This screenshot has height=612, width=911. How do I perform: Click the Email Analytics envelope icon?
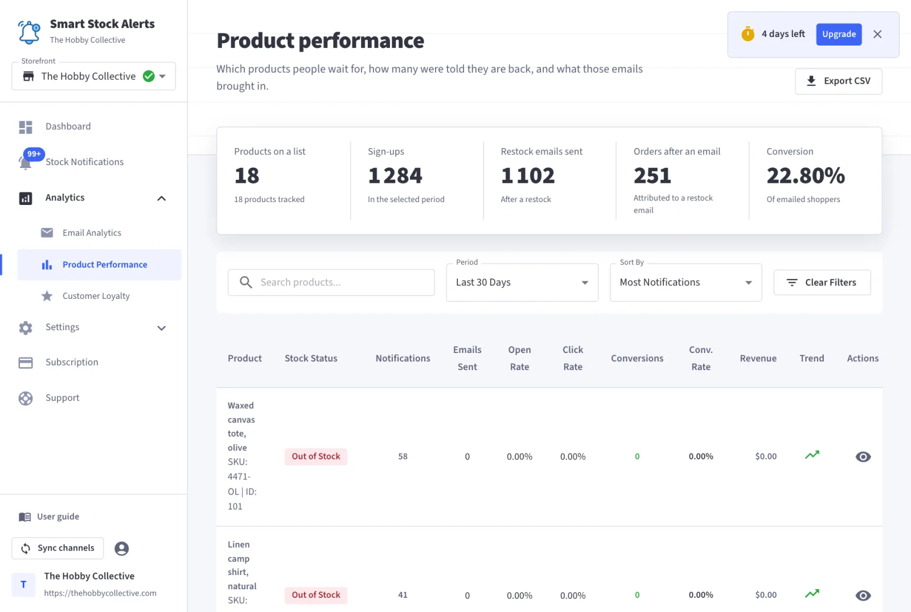(47, 233)
